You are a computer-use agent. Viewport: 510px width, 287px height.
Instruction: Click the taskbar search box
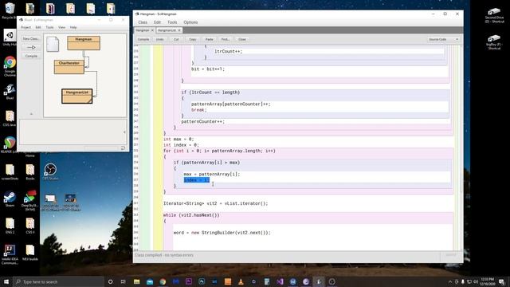[x=58, y=281]
